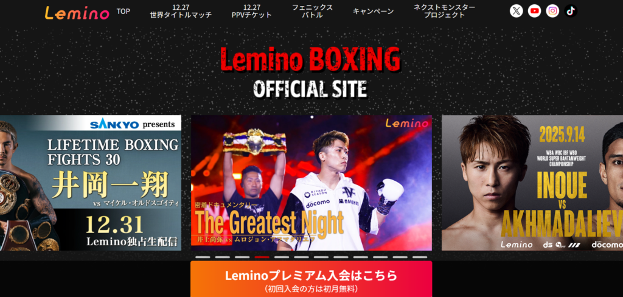Open the Inoue vs Akhmadaliev banner
Image resolution: width=623 pixels, height=297 pixels.
pos(532,183)
